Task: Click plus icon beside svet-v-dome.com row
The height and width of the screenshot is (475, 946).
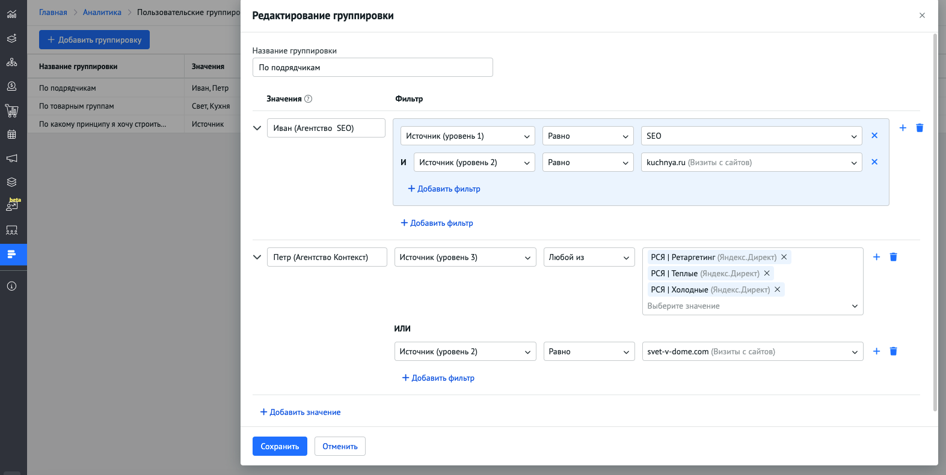Action: pos(876,351)
